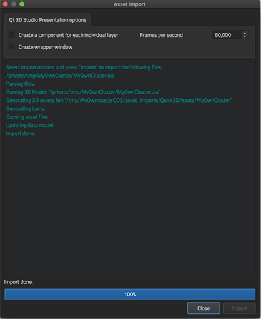261x319 pixels.
Task: Click the 100% import progress bar
Action: point(130,294)
